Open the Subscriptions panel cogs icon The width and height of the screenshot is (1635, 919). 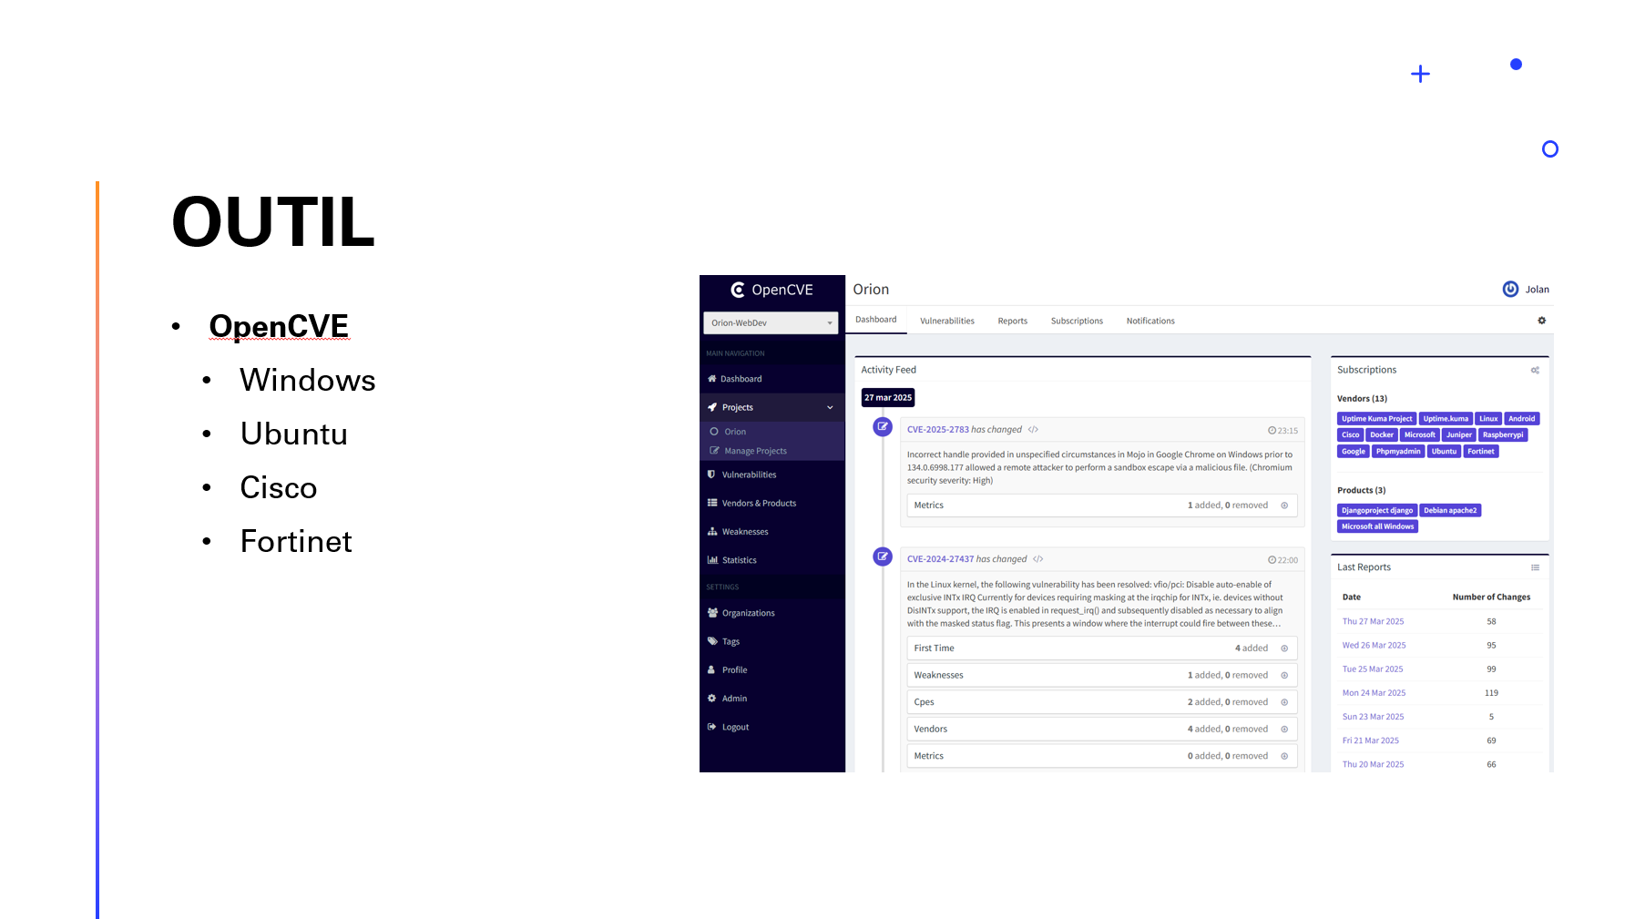click(x=1535, y=370)
